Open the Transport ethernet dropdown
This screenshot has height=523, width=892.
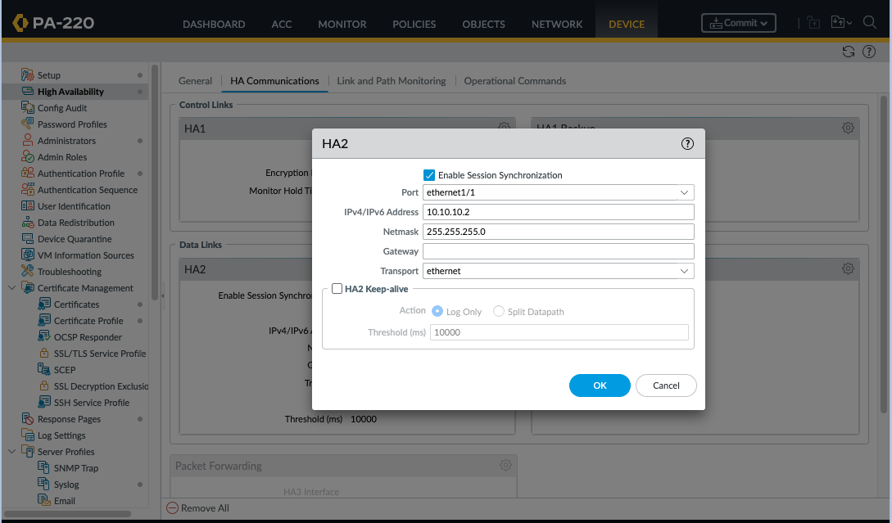pos(684,271)
